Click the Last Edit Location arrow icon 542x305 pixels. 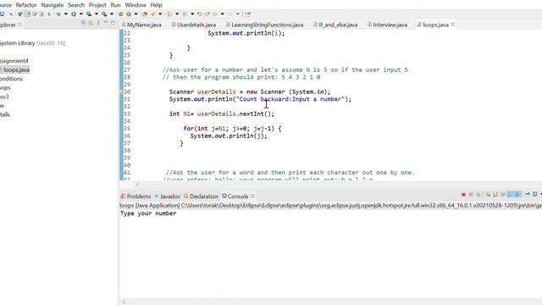coord(200,14)
